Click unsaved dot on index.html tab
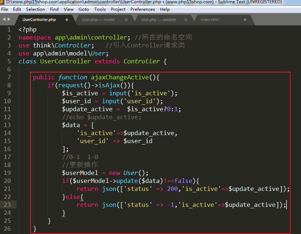This screenshot has height=234, width=301. tap(245, 20)
